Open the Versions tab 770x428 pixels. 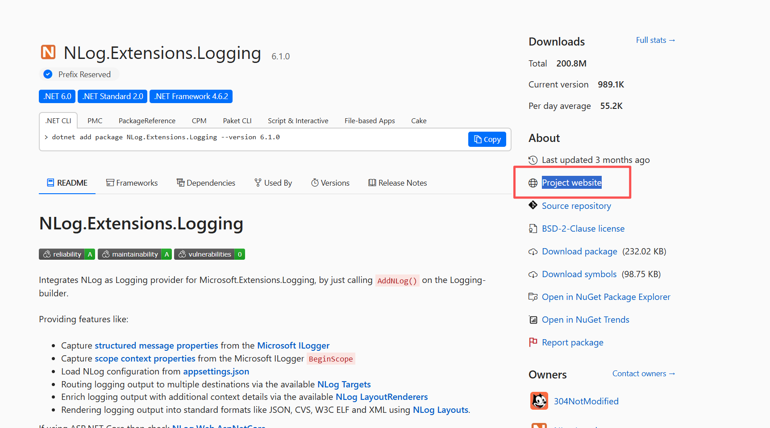point(330,183)
